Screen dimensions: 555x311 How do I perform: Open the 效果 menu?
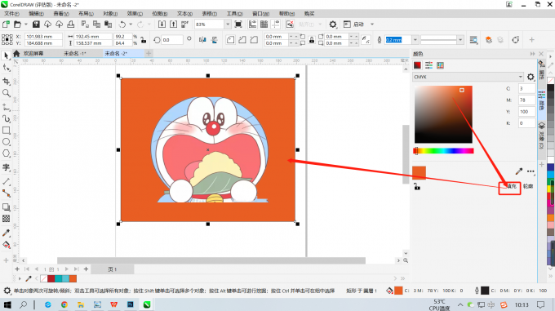coord(135,13)
